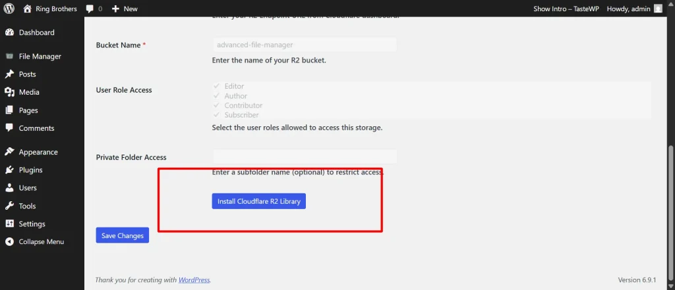
Task: Click the plus icon beside New
Action: click(x=115, y=9)
